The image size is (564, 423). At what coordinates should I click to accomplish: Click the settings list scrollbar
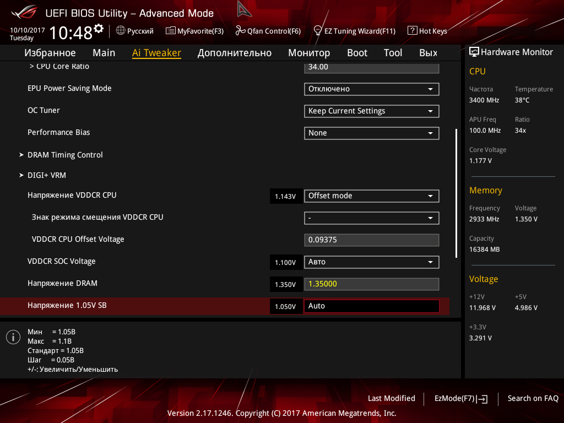(456, 193)
